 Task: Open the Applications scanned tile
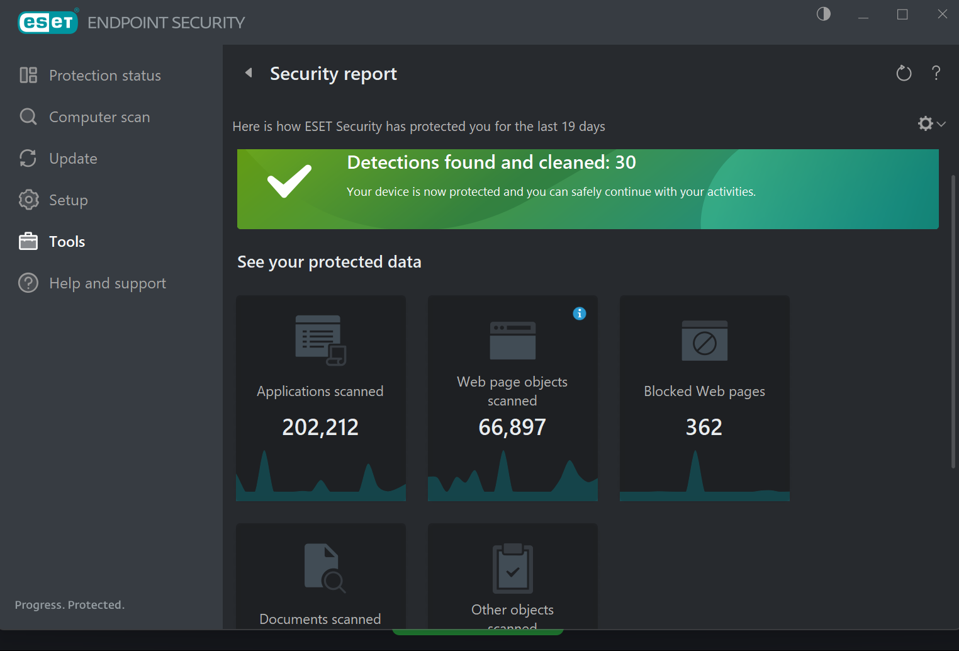pyautogui.click(x=321, y=398)
